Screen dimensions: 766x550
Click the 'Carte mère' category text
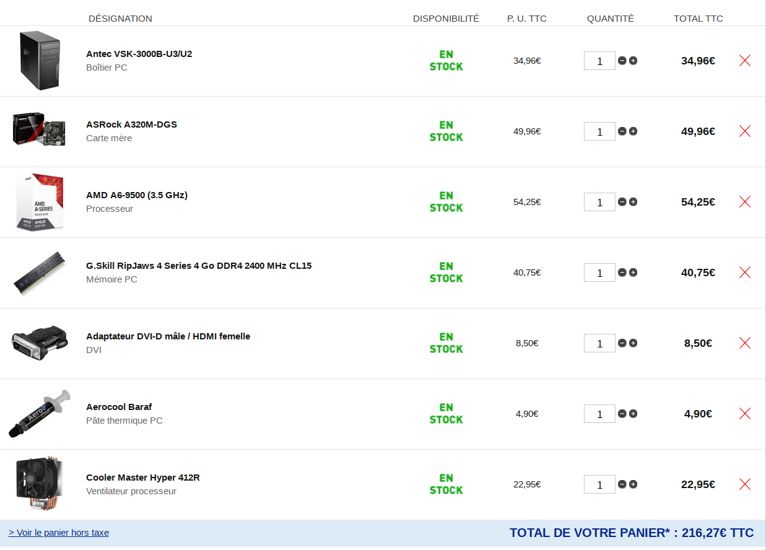click(109, 138)
